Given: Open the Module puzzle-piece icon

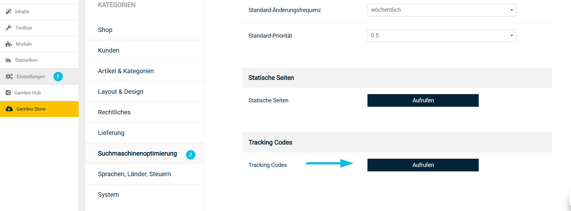Looking at the screenshot, I should click(x=9, y=44).
